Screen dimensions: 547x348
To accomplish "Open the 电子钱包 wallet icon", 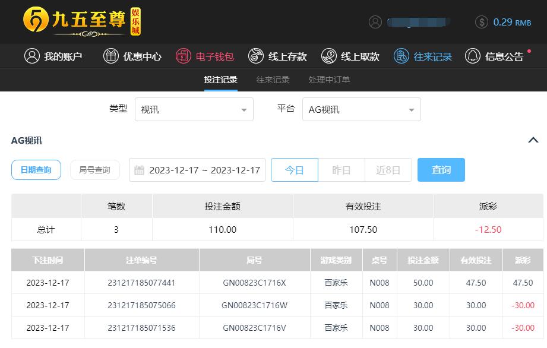I will pos(184,56).
